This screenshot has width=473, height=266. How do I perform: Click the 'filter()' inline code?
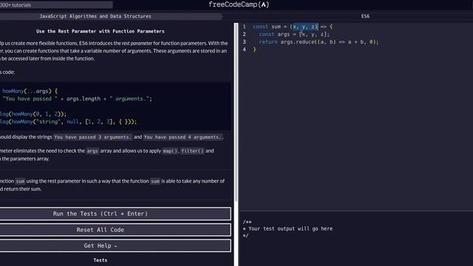tap(192, 151)
